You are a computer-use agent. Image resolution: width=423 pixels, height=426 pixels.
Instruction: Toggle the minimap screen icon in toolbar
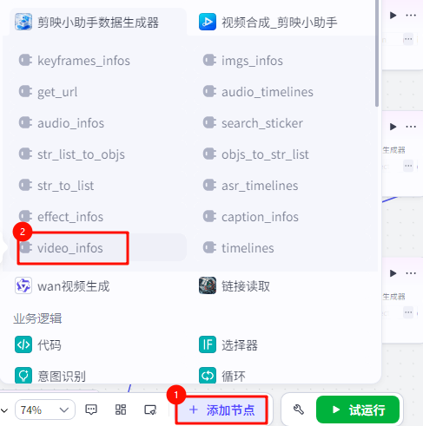coord(150,410)
